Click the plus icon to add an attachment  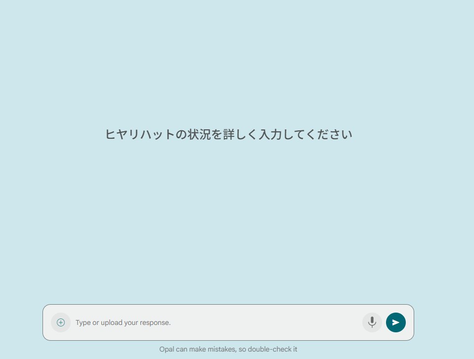coord(61,322)
